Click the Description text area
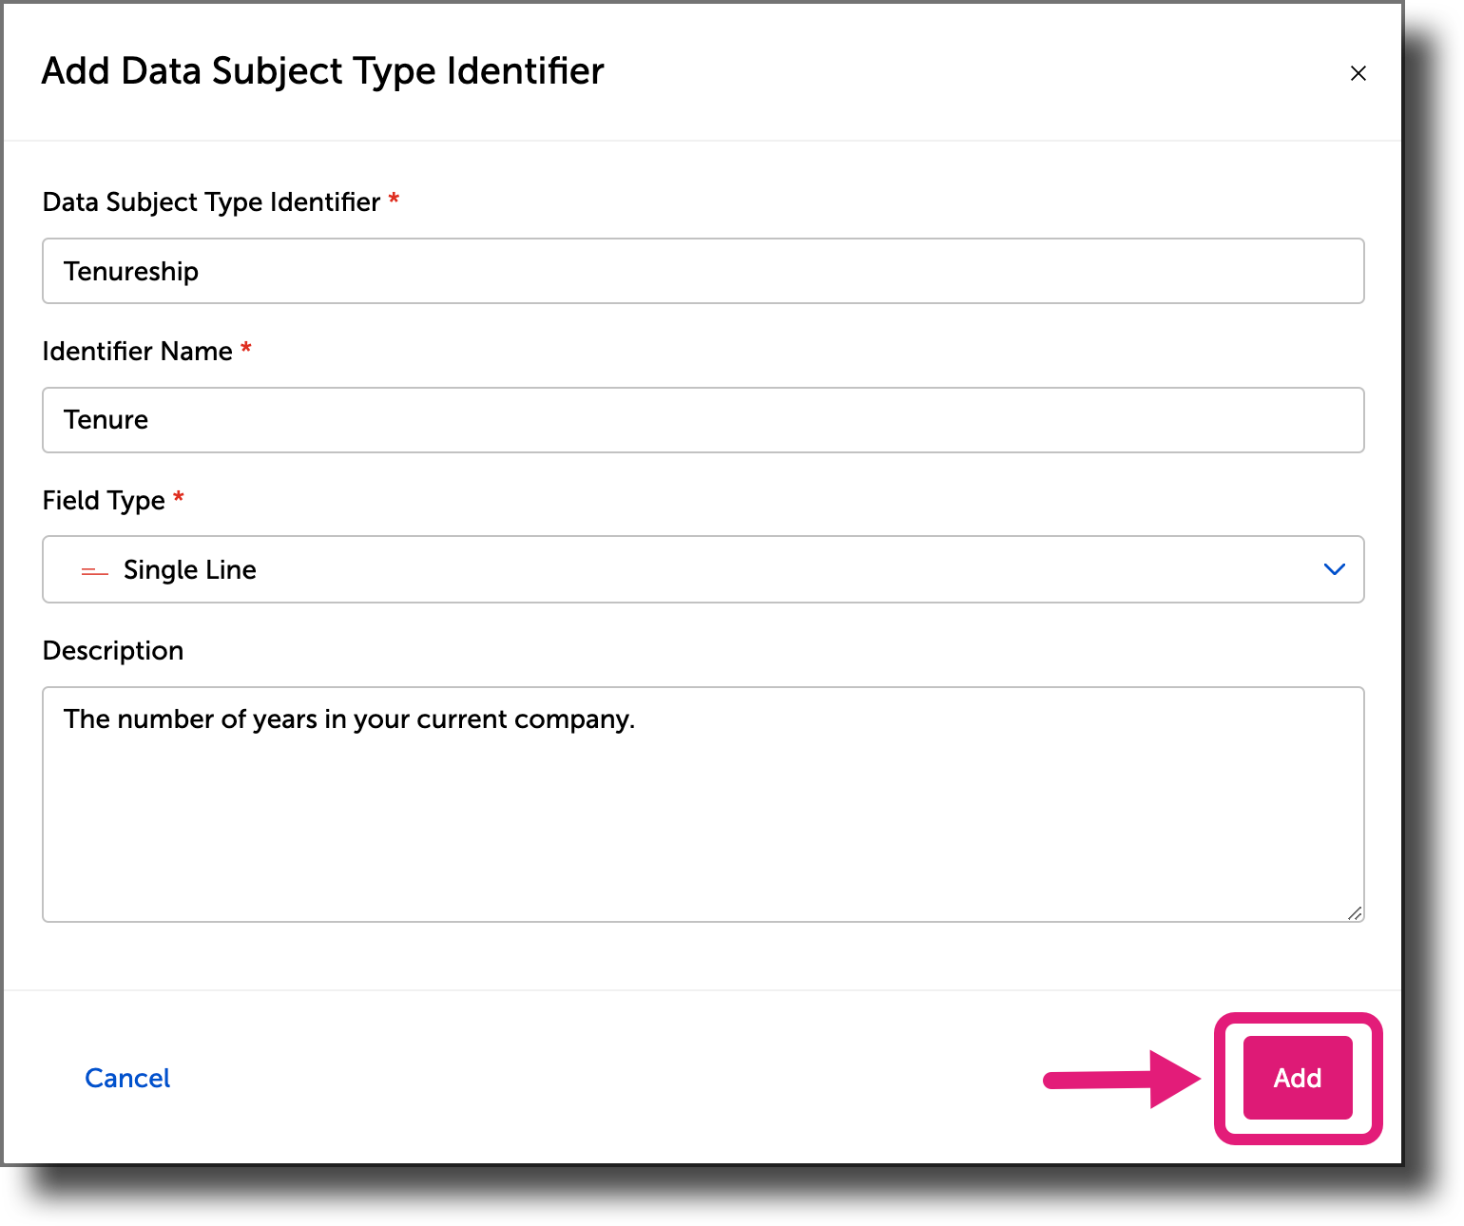Image resolution: width=1464 pixels, height=1226 pixels. click(703, 803)
